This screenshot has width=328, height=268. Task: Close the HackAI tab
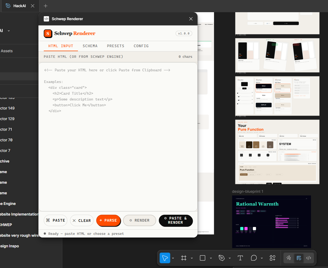(x=33, y=6)
